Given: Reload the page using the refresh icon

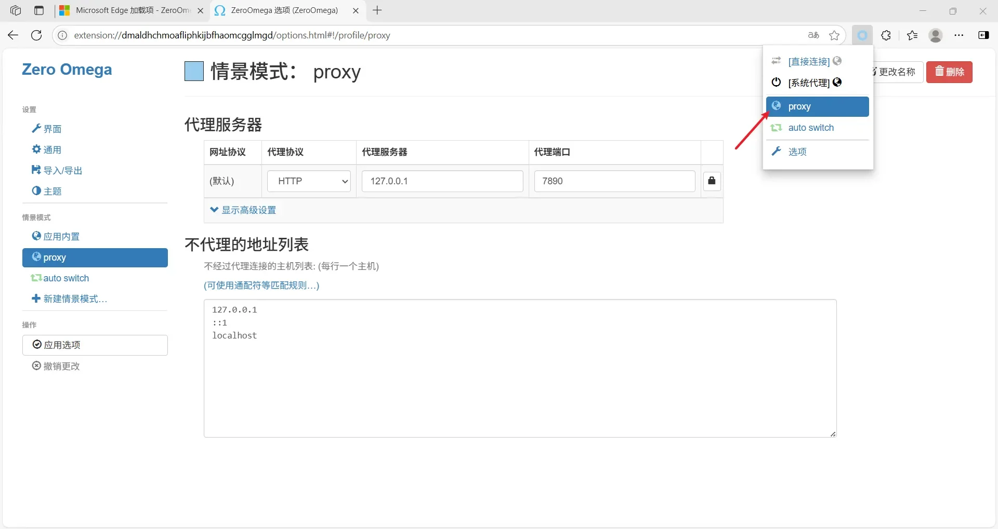Looking at the screenshot, I should tap(36, 35).
